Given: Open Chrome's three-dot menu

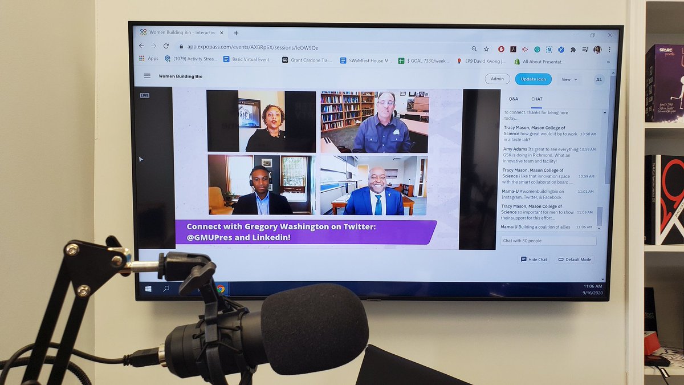Looking at the screenshot, I should coord(609,51).
